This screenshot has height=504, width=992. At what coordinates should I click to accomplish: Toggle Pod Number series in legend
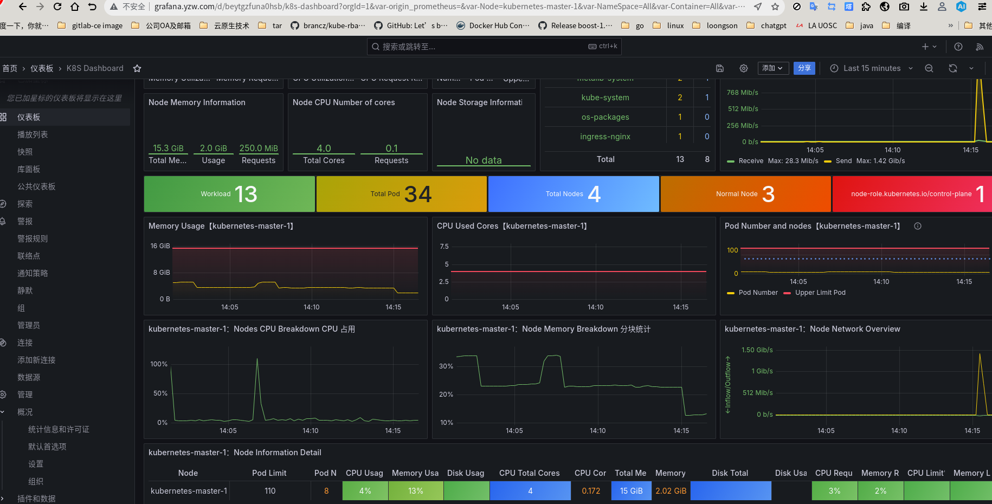[x=758, y=293]
